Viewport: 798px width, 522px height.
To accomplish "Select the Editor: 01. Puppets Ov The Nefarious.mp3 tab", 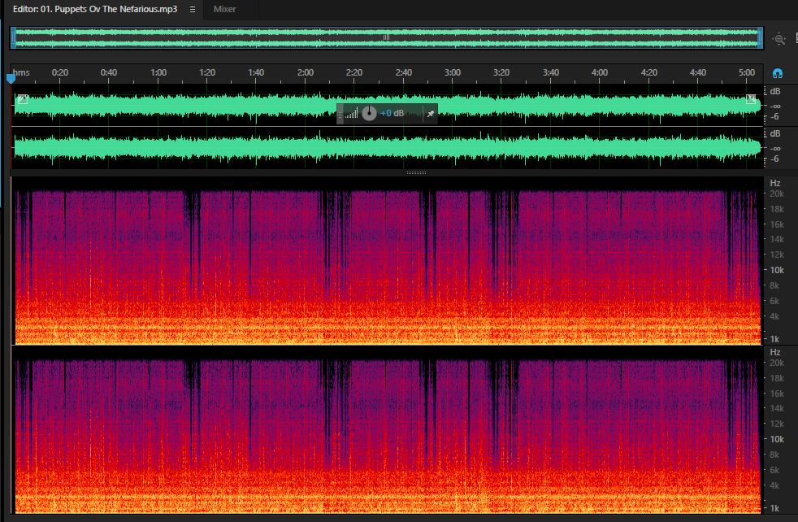I will click(x=95, y=9).
